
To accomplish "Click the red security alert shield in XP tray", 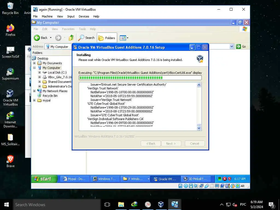I will pyautogui.click(x=230, y=179).
